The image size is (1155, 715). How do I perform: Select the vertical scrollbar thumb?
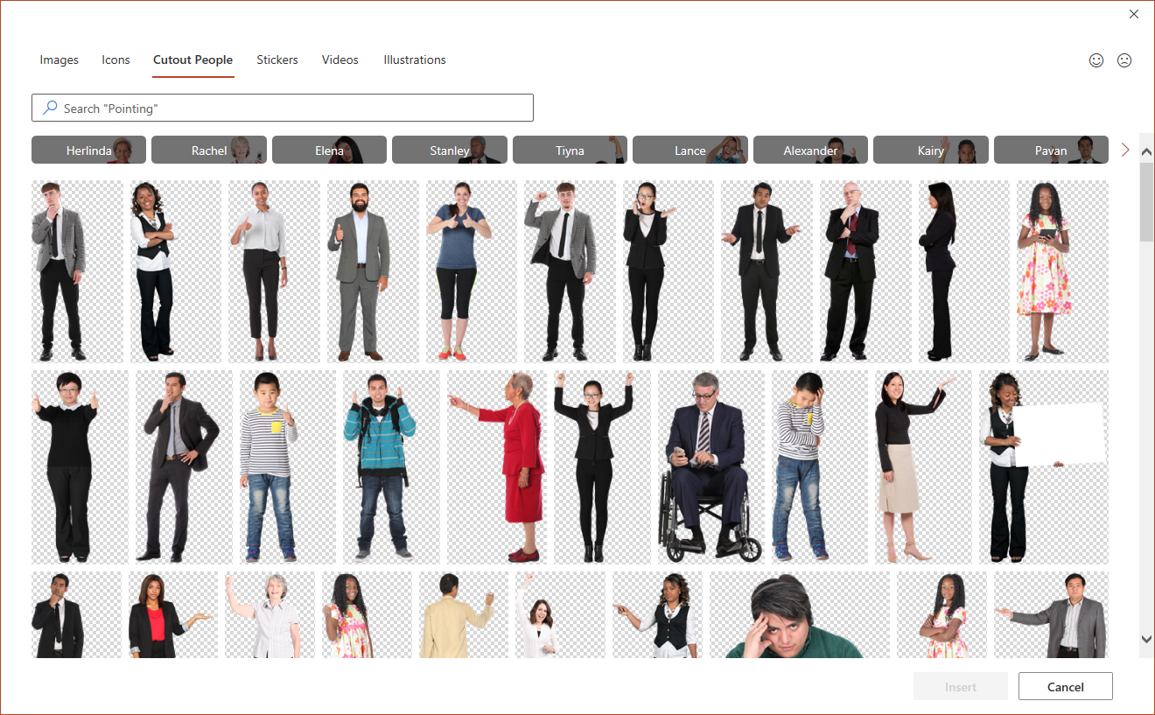[1147, 201]
